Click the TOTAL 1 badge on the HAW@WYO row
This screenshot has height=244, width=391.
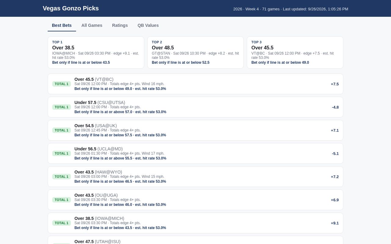pos(61,177)
